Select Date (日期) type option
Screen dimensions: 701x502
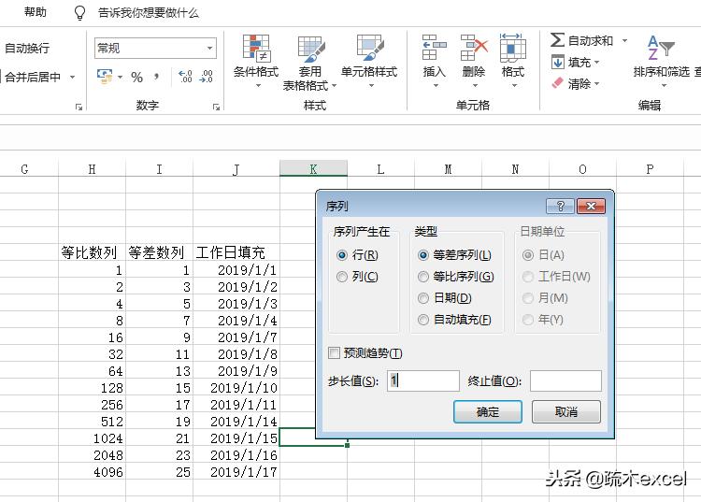[x=422, y=298]
